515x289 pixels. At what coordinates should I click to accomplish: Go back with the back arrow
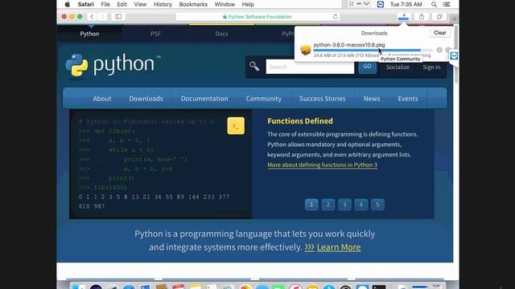92,16
